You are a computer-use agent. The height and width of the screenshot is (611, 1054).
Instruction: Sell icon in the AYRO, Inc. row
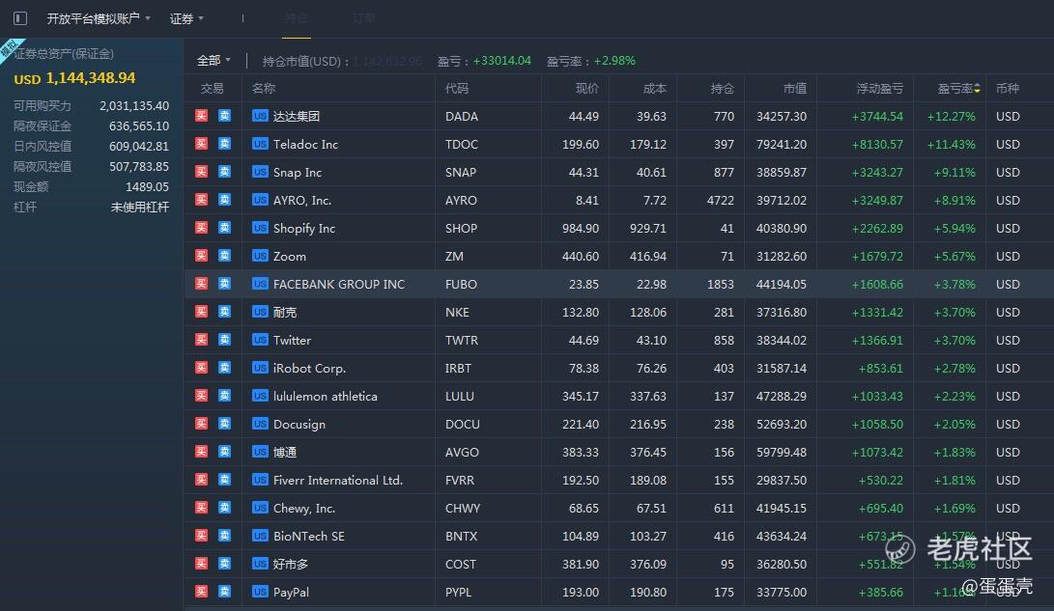pos(224,200)
